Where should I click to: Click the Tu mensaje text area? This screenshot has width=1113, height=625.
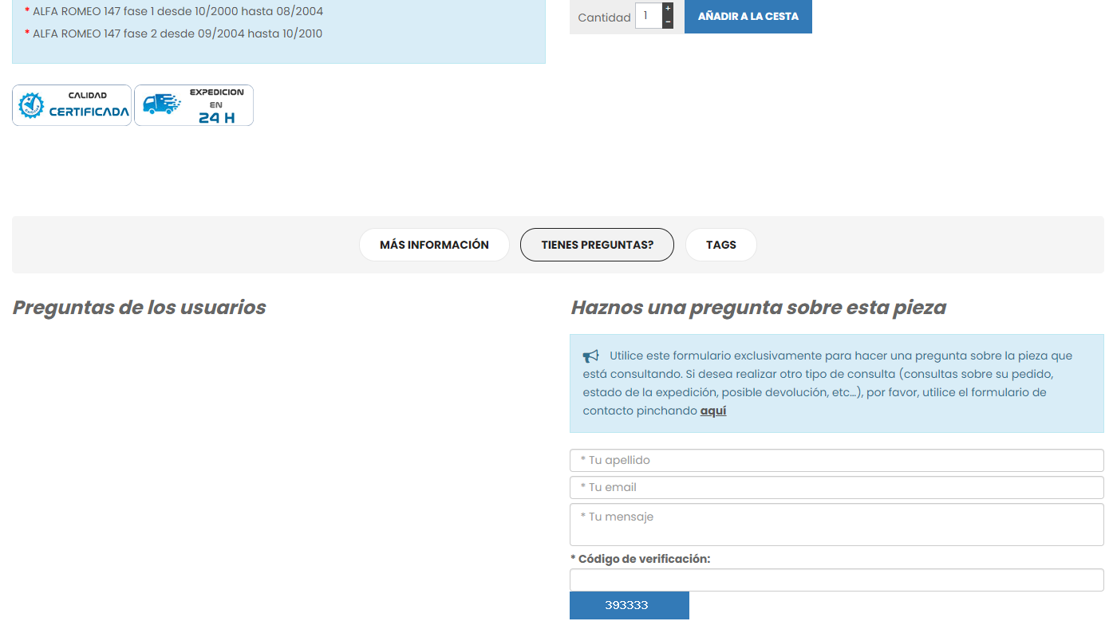pos(837,525)
